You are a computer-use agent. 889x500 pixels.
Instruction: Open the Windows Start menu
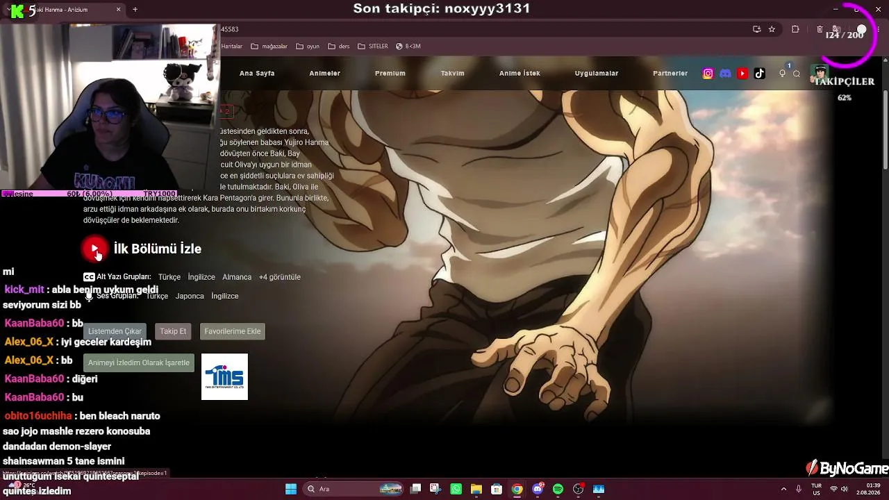291,489
